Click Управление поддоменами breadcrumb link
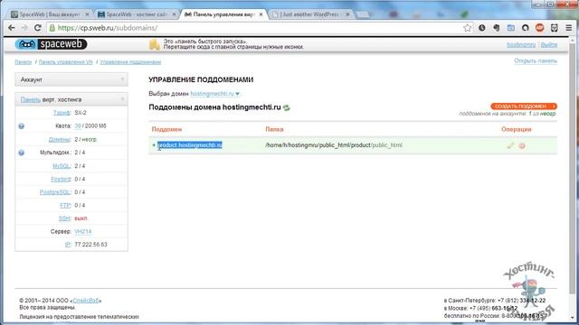Viewport: 579px width, 325px height. point(130,62)
